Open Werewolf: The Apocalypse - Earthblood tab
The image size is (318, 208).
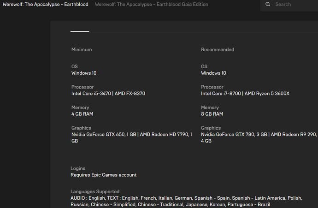[x=46, y=4]
